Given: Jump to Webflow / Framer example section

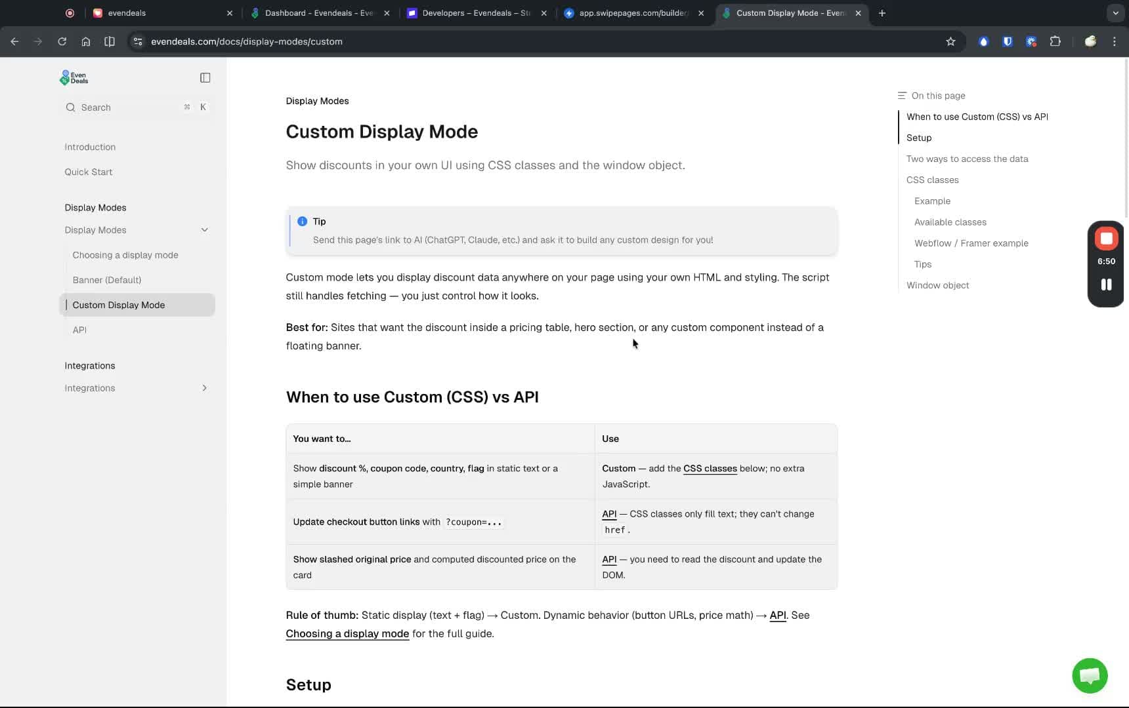Looking at the screenshot, I should pyautogui.click(x=972, y=243).
